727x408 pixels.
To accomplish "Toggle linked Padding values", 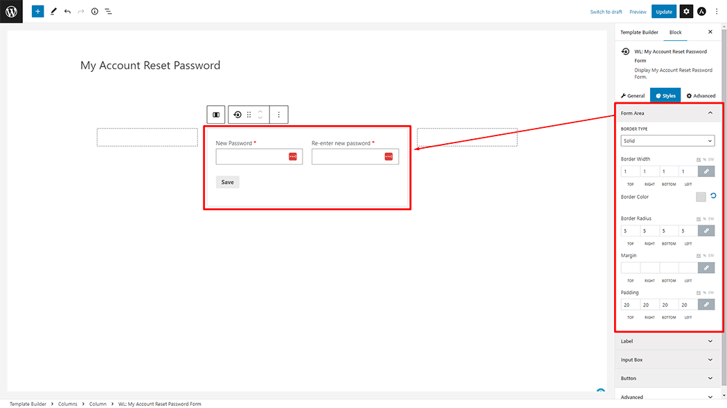I will click(706, 305).
